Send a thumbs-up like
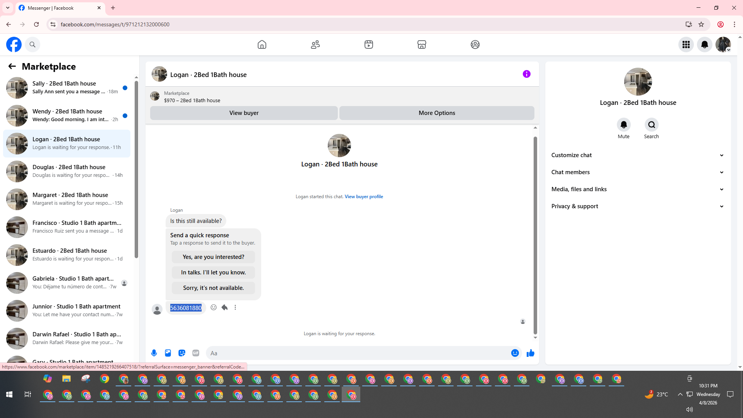 530,353
